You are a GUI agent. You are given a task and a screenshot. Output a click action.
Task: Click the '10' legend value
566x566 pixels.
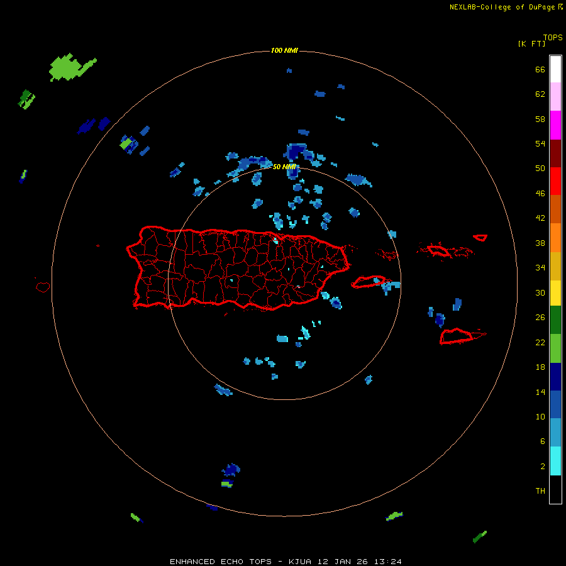[540, 417]
